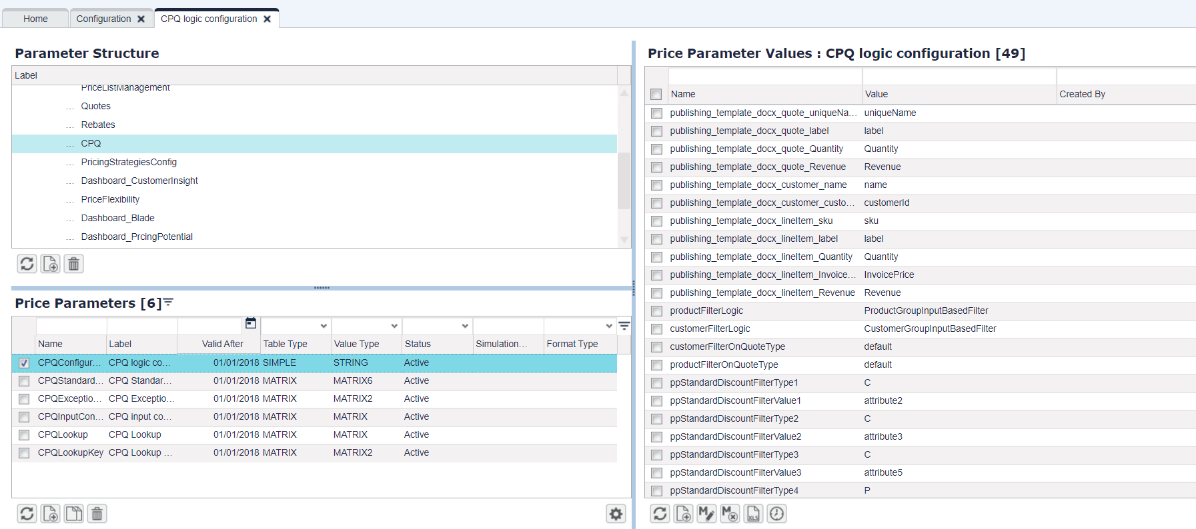
Task: Check the CPQLookup row checkbox
Action: pos(24,435)
